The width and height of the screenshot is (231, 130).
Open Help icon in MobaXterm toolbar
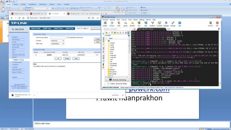point(180,24)
